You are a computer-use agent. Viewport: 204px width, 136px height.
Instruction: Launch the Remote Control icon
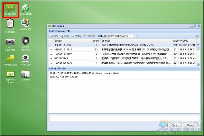pyautogui.click(x=10, y=77)
